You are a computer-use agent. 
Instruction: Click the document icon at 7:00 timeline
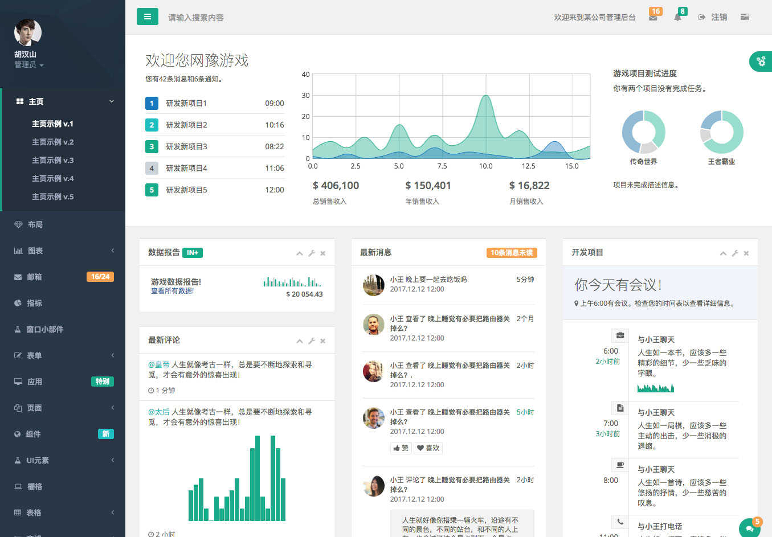[620, 408]
